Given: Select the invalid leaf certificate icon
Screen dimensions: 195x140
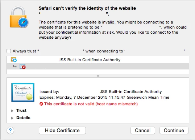Looking at the screenshot, I should click(22, 67).
